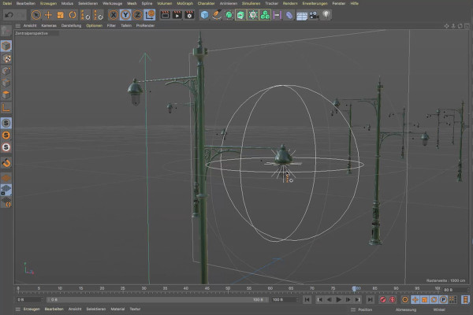Open the Textur menu in the material manager
473x315 pixels.
[135, 309]
